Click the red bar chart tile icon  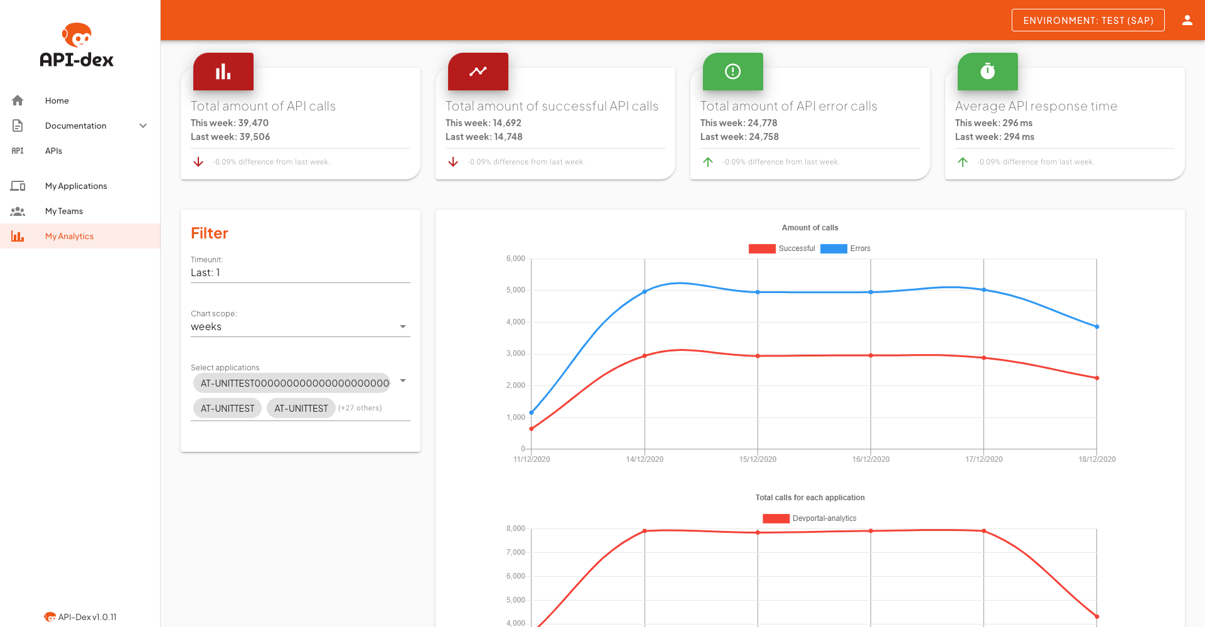tap(223, 72)
